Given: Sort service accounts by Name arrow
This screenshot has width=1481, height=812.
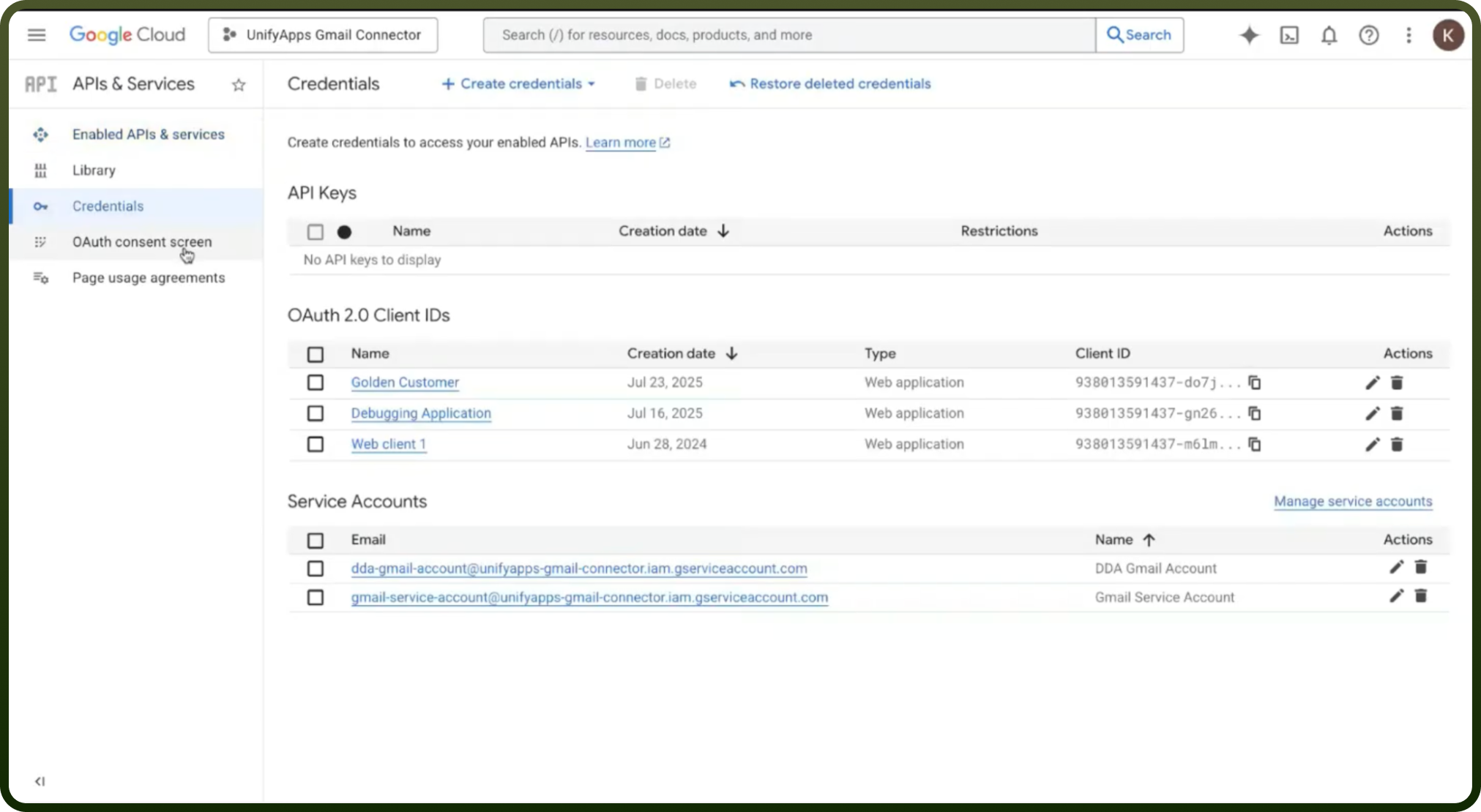Looking at the screenshot, I should click(1149, 540).
